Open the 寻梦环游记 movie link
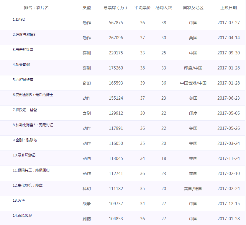The image size is (246, 225). (24, 155)
